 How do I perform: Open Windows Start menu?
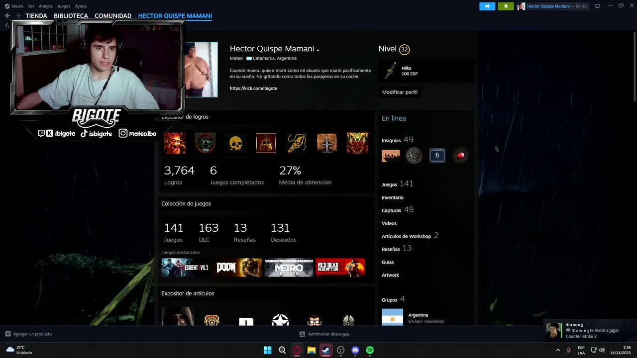click(x=267, y=350)
